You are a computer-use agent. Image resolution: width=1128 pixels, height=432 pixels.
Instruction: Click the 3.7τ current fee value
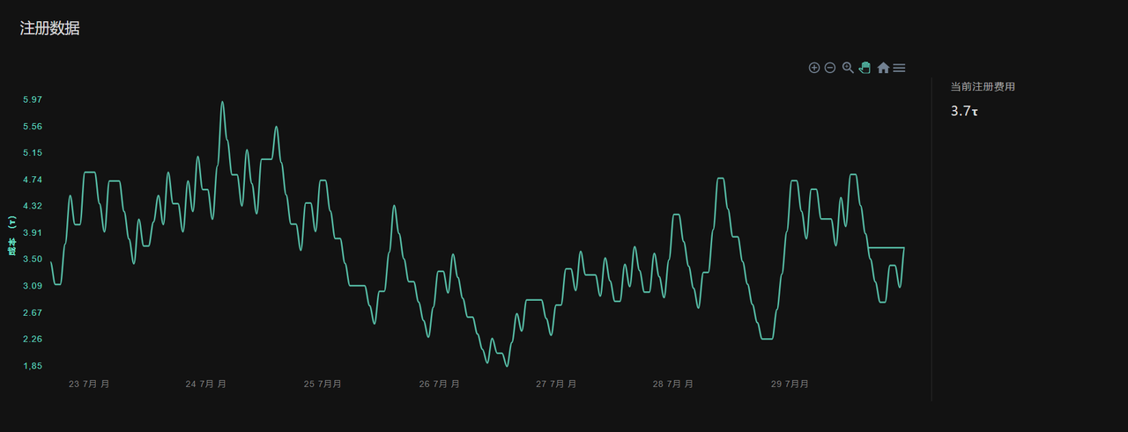point(965,112)
